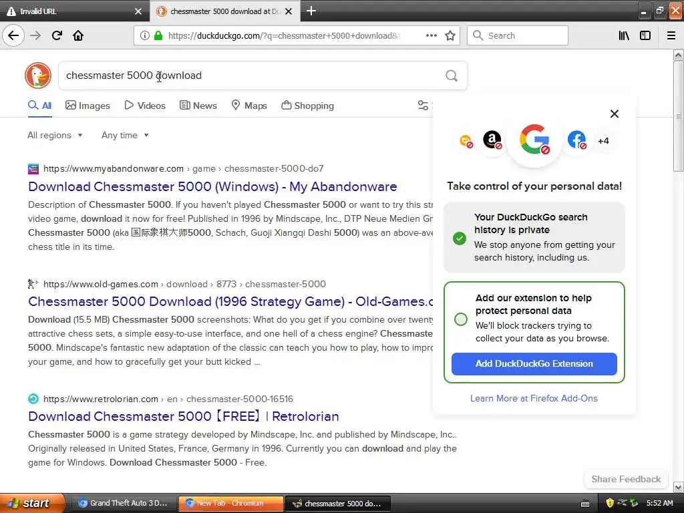Click the blocked Facebook tracker icon
The width and height of the screenshot is (684, 513).
click(x=576, y=140)
